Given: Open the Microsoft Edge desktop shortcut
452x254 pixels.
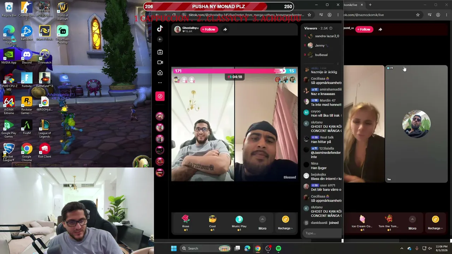Looking at the screenshot, I should pyautogui.click(x=9, y=34).
